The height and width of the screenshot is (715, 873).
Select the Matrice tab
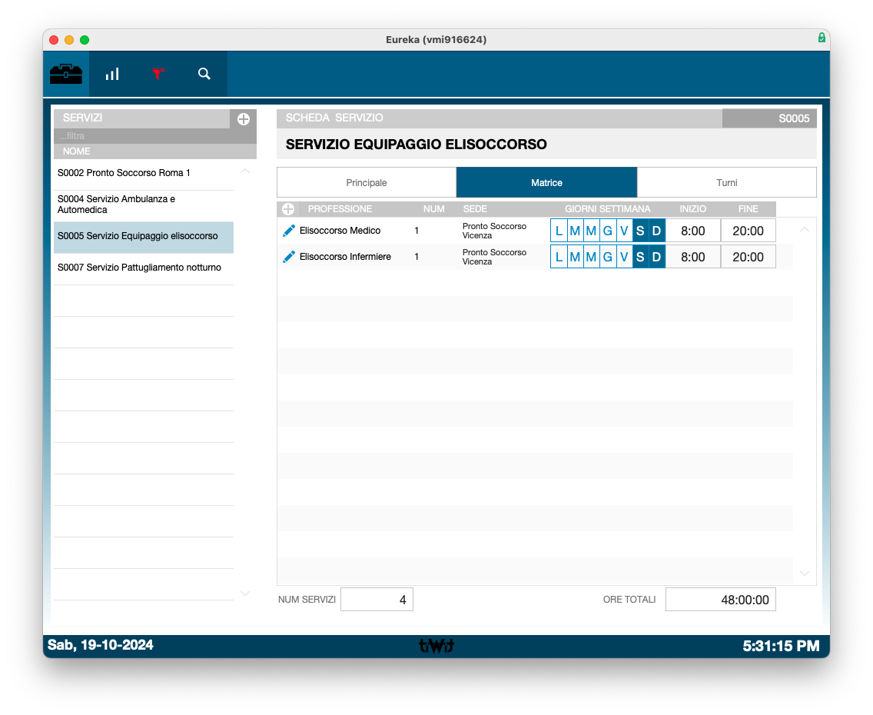(546, 183)
